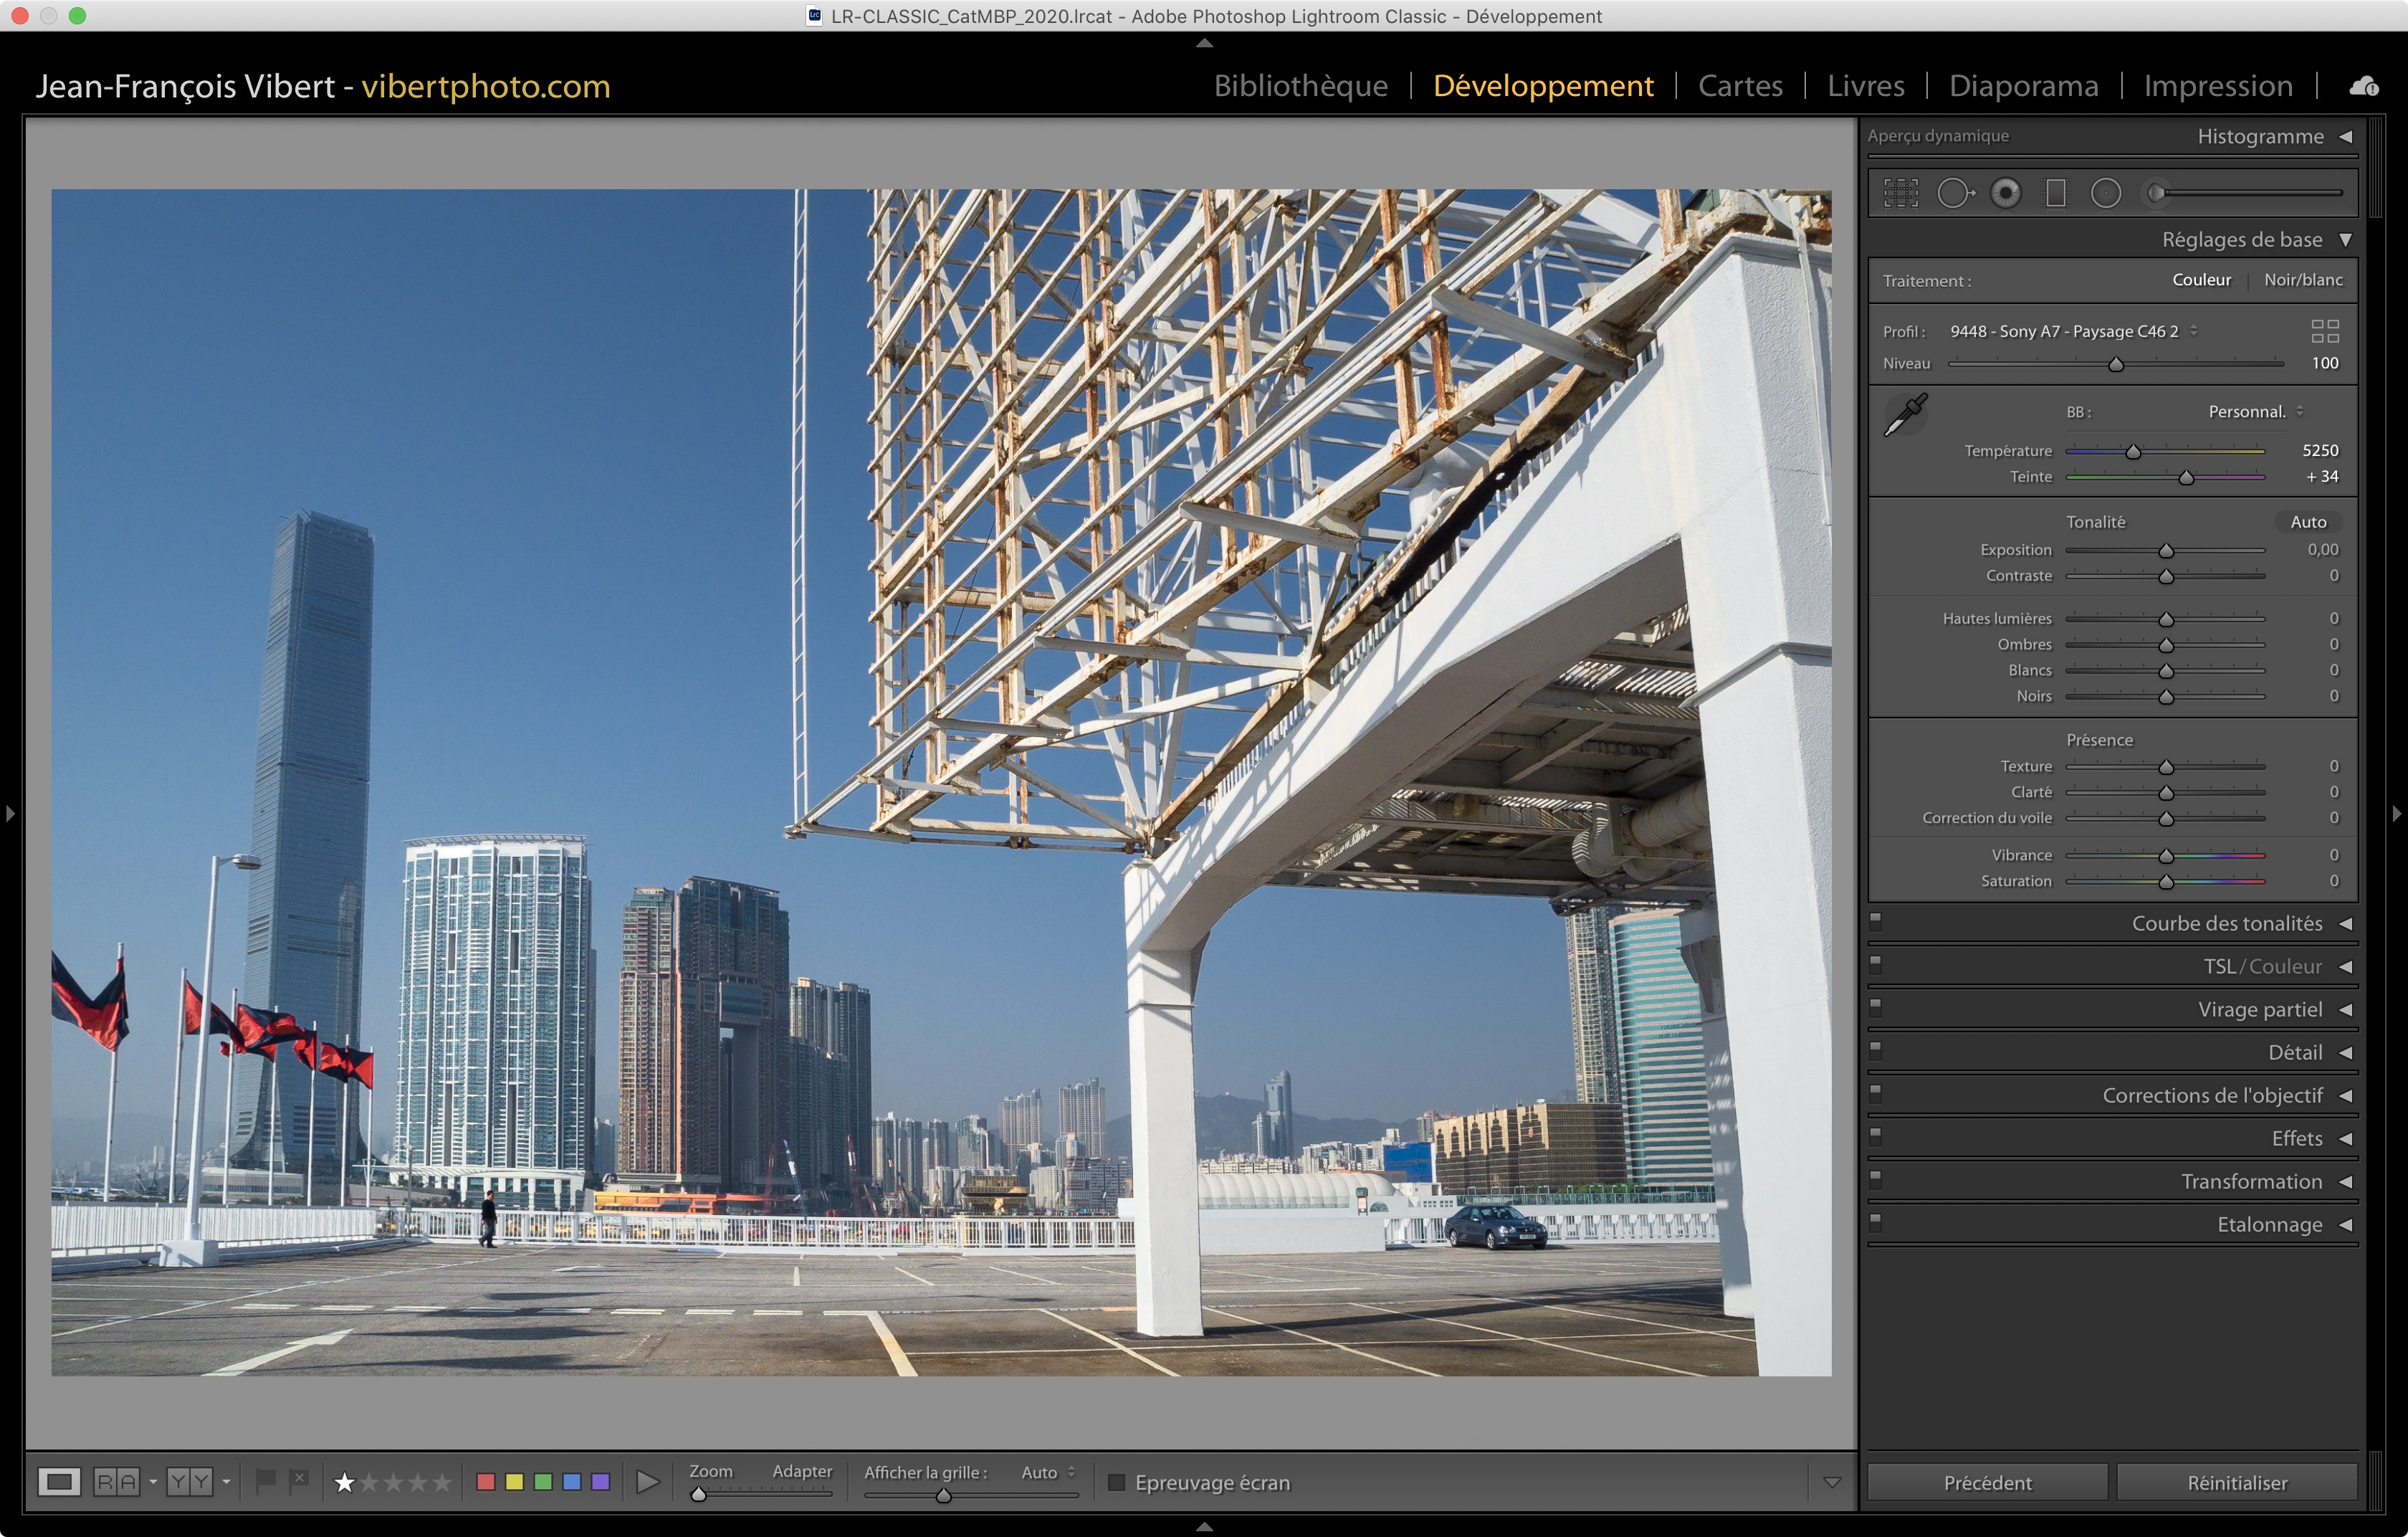Select the Radial Filter tool
The height and width of the screenshot is (1537, 2408).
(x=2106, y=193)
